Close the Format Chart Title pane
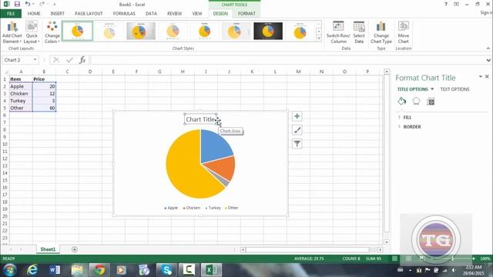Screen dimensions: 493x277 [487, 76]
